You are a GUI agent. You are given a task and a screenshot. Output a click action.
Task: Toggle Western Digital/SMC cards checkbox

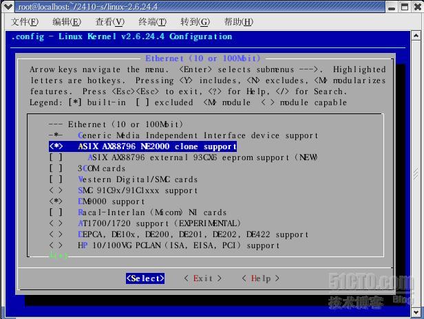56,179
